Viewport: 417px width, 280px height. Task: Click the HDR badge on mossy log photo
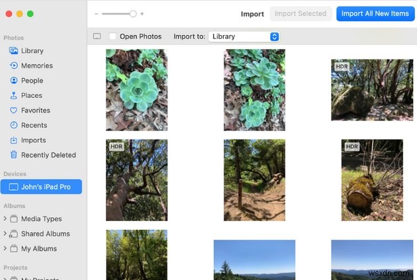point(352,146)
